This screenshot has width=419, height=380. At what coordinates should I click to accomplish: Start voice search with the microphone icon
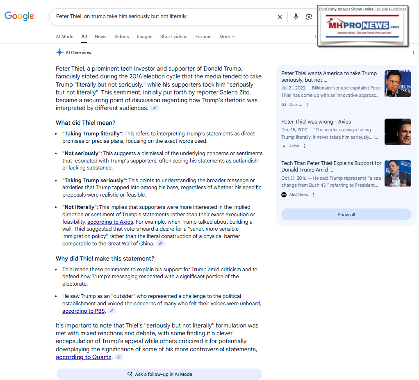coord(296,16)
